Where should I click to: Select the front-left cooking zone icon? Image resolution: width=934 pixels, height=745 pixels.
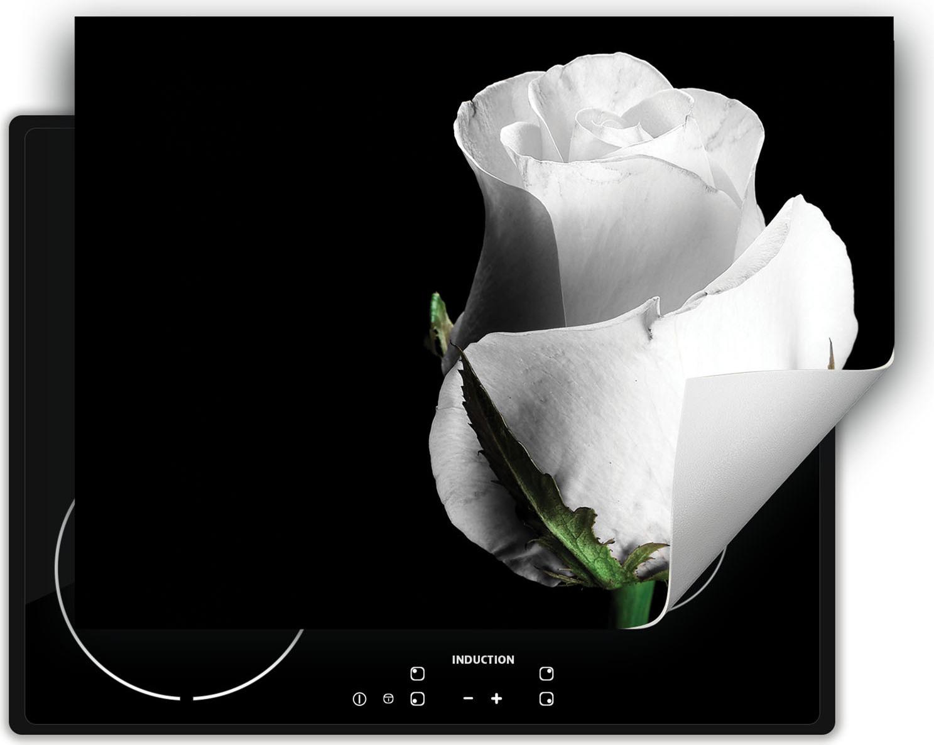[x=417, y=699]
